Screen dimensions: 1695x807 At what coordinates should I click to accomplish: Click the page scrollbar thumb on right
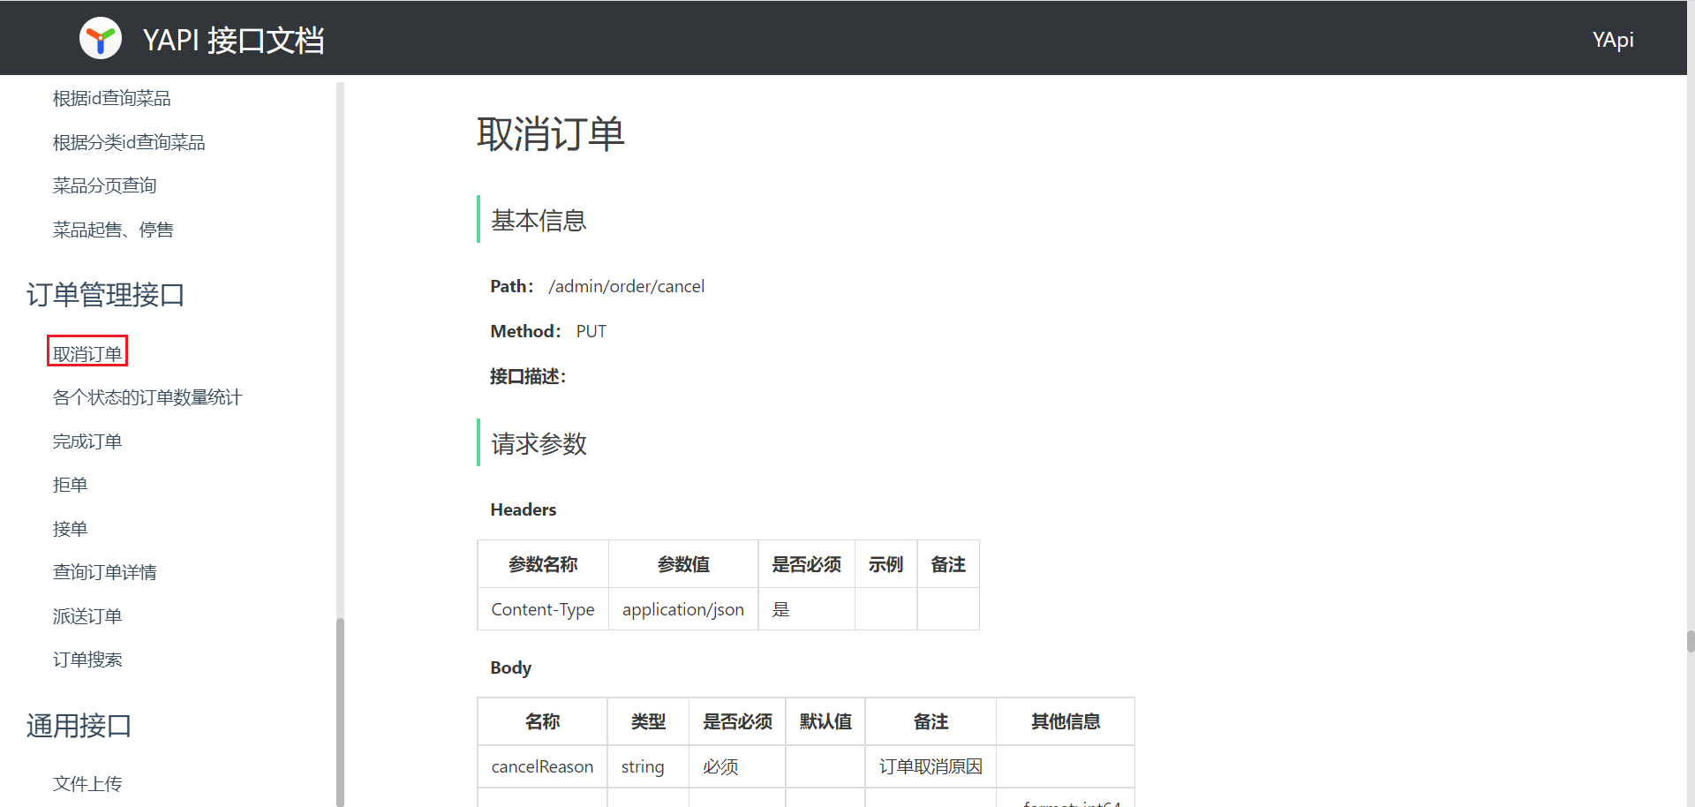coord(1690,641)
